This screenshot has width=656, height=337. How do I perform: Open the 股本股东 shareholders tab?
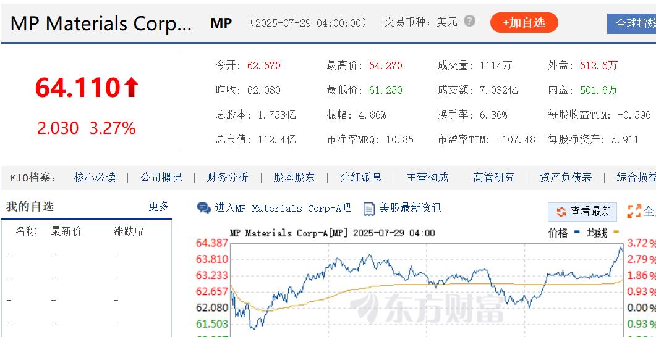294,178
